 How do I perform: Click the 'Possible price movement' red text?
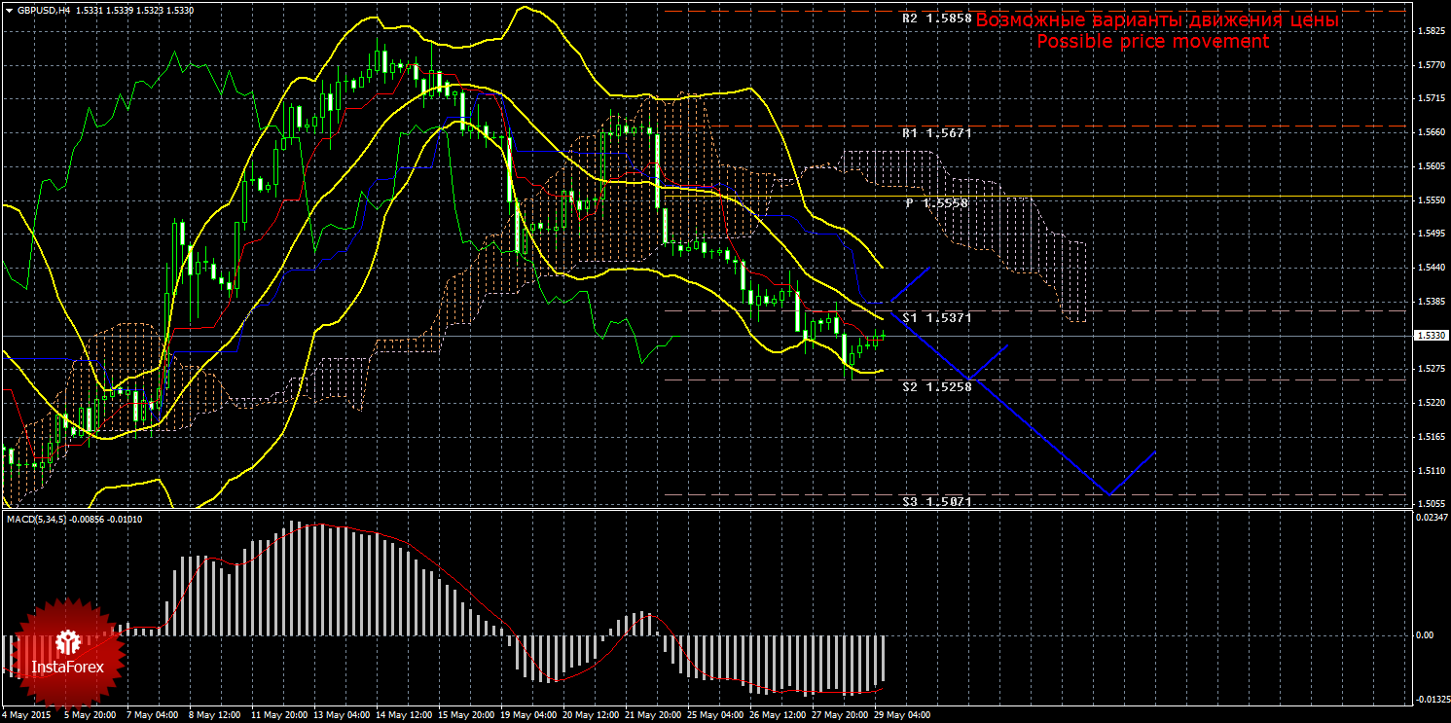1152,42
